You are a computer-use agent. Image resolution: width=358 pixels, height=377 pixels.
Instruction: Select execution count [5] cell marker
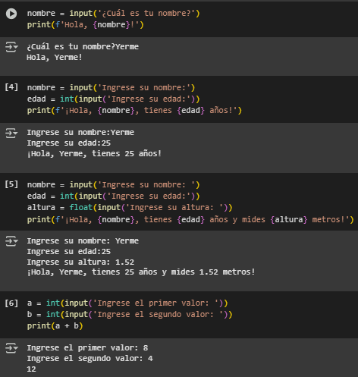point(11,184)
